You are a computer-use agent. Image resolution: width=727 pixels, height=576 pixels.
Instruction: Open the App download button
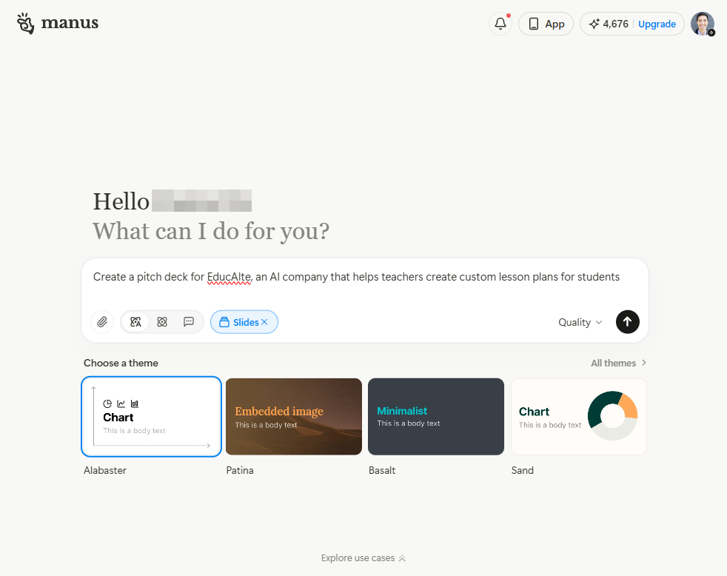(546, 24)
